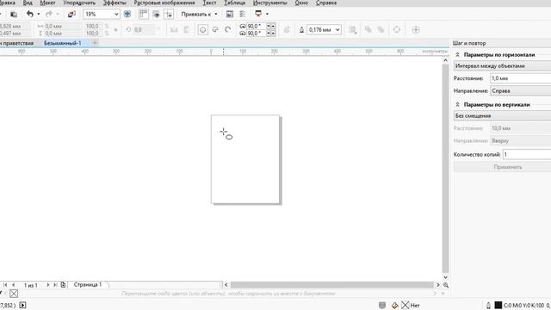
Task: Go to the first page icon
Action: (5, 285)
